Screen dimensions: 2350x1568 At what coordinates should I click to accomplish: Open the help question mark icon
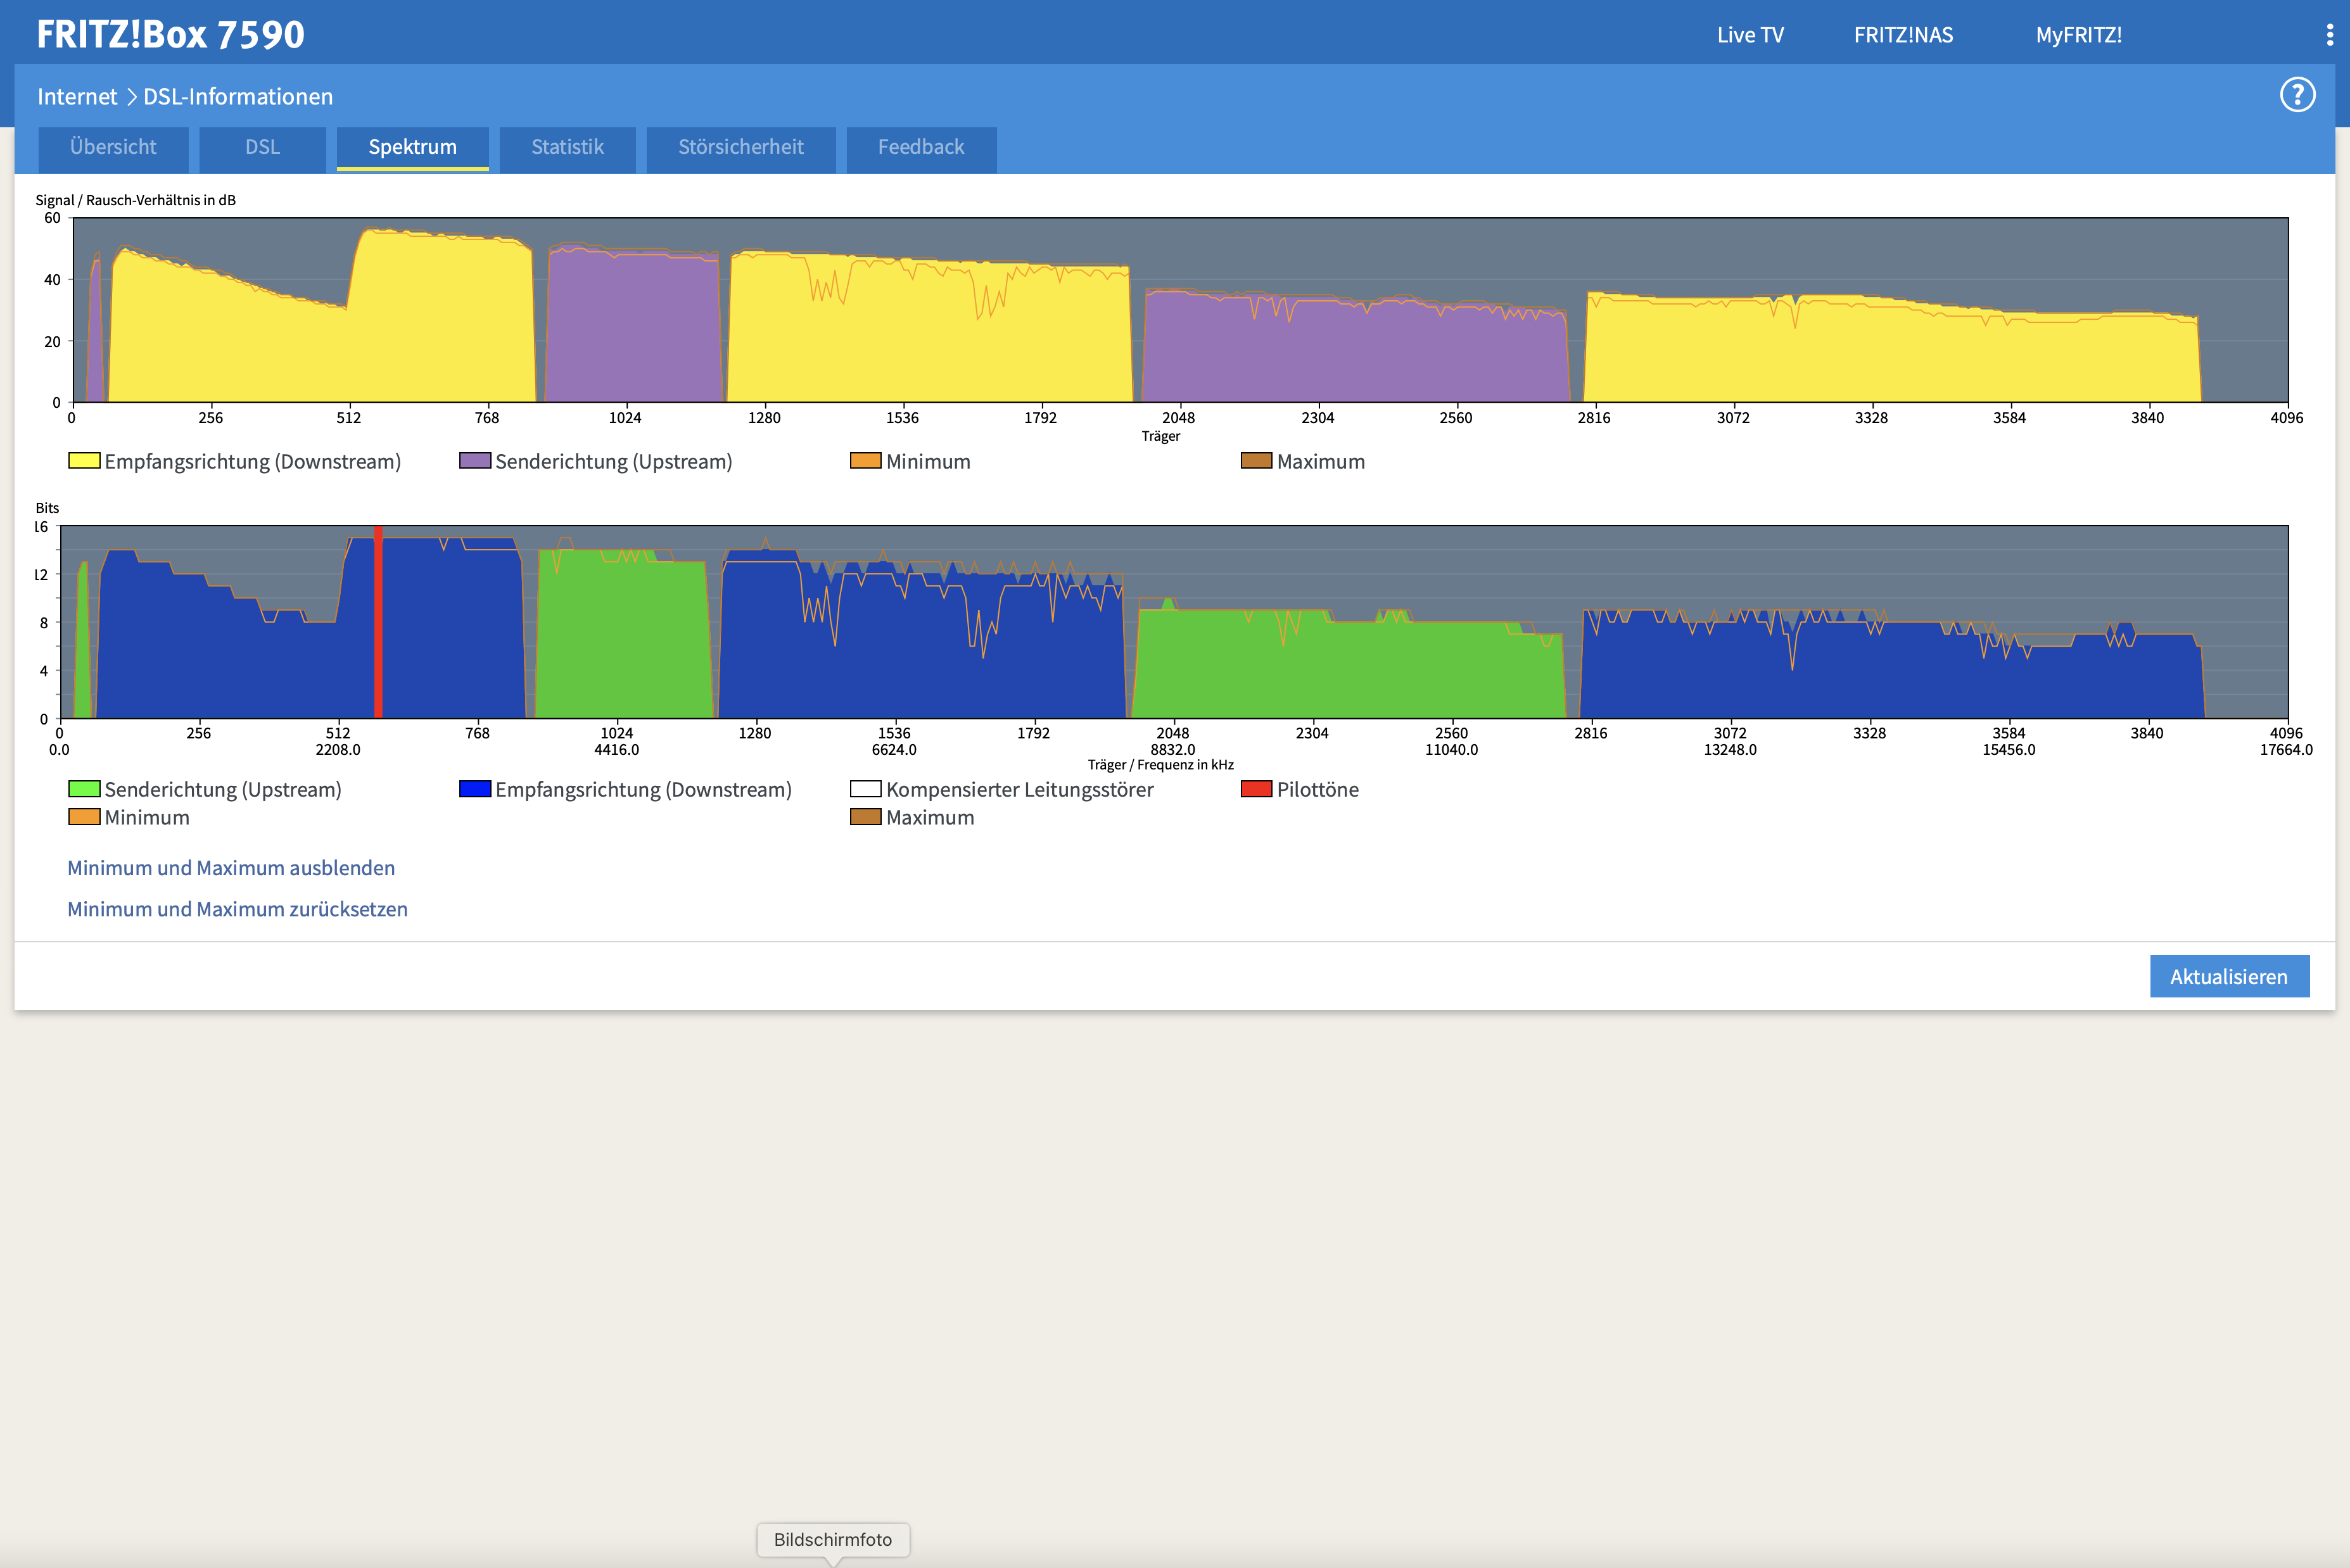pyautogui.click(x=2297, y=95)
